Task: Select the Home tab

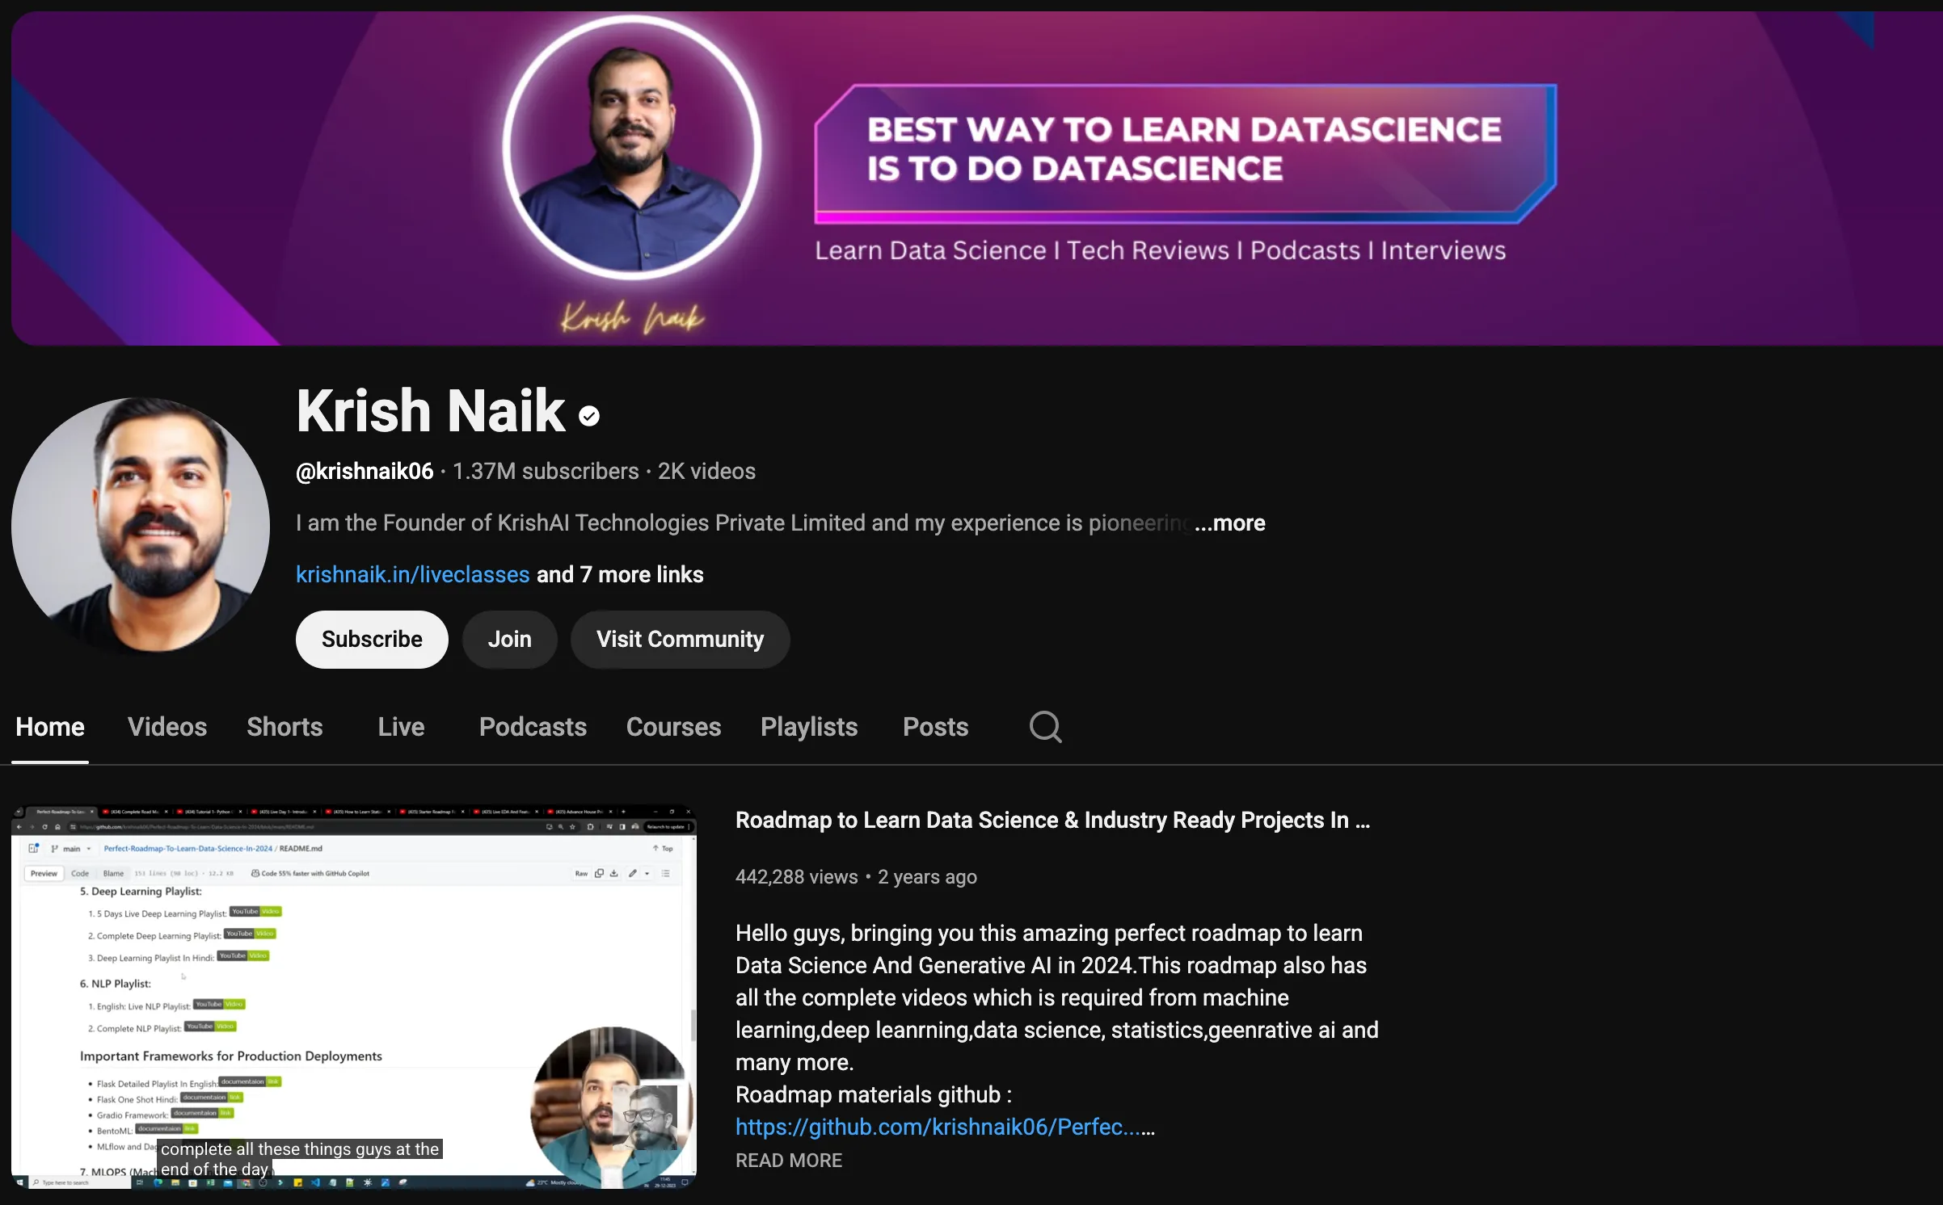Action: [49, 726]
